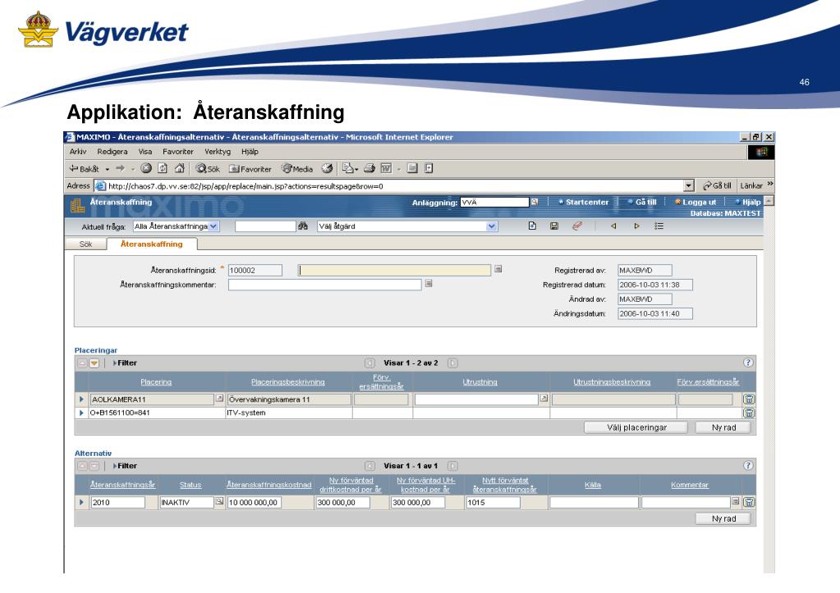840x593 pixels.
Task: Go to previous record arrow
Action: 613,226
